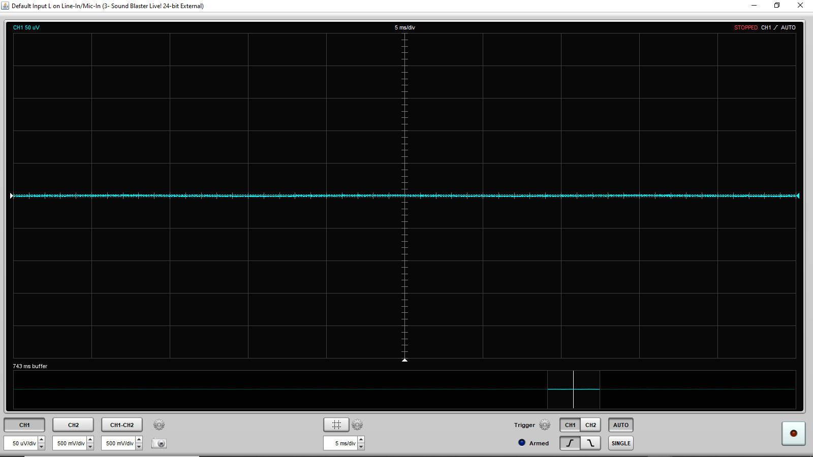The width and height of the screenshot is (813, 457).
Task: Select rising edge trigger slope
Action: coord(570,443)
